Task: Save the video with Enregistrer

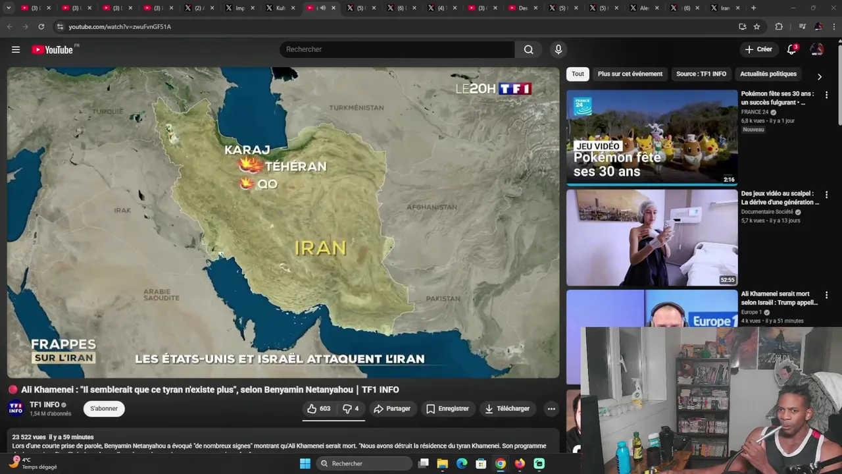Action: pyautogui.click(x=447, y=409)
